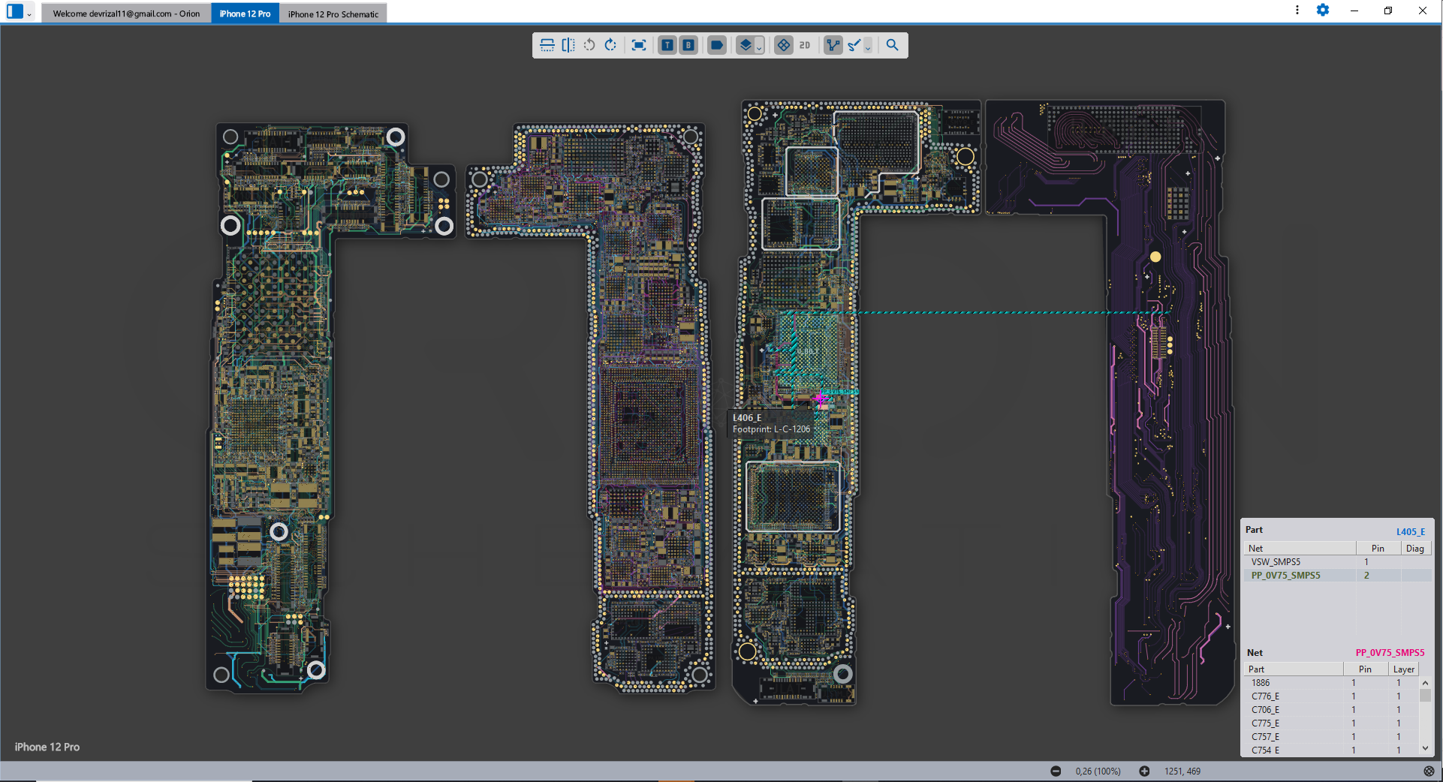
Task: Toggle the 2D view mode
Action: [805, 45]
